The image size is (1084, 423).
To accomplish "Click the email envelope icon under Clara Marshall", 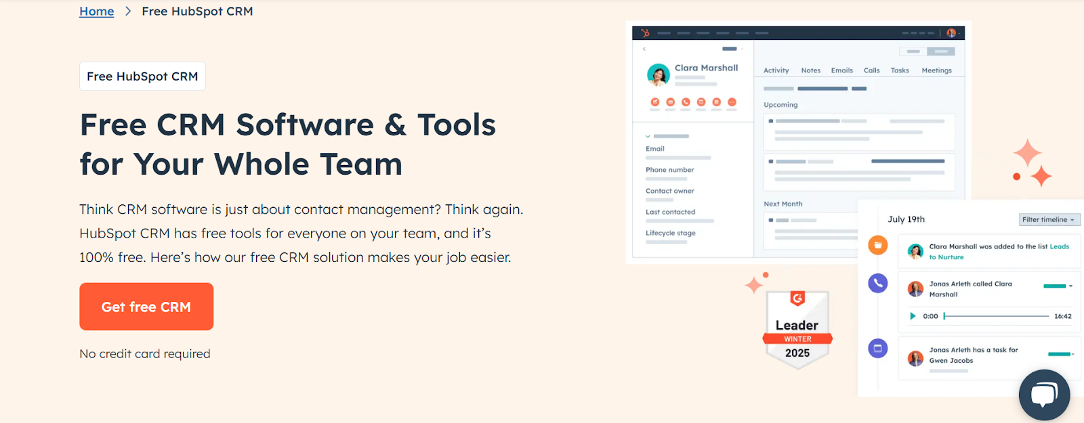I will coord(670,102).
